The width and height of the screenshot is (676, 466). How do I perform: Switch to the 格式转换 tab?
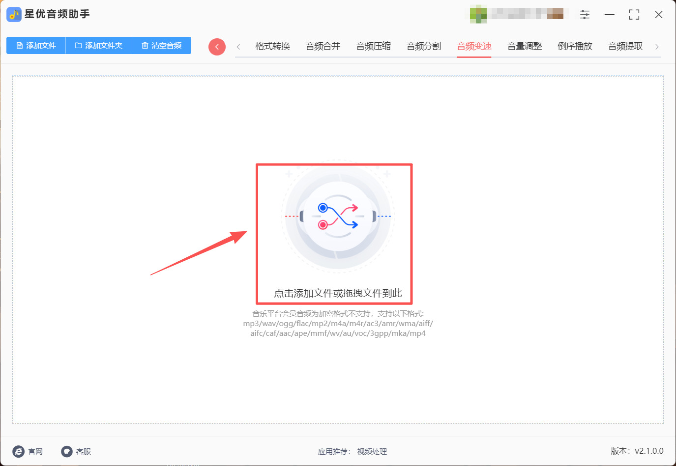click(x=273, y=46)
